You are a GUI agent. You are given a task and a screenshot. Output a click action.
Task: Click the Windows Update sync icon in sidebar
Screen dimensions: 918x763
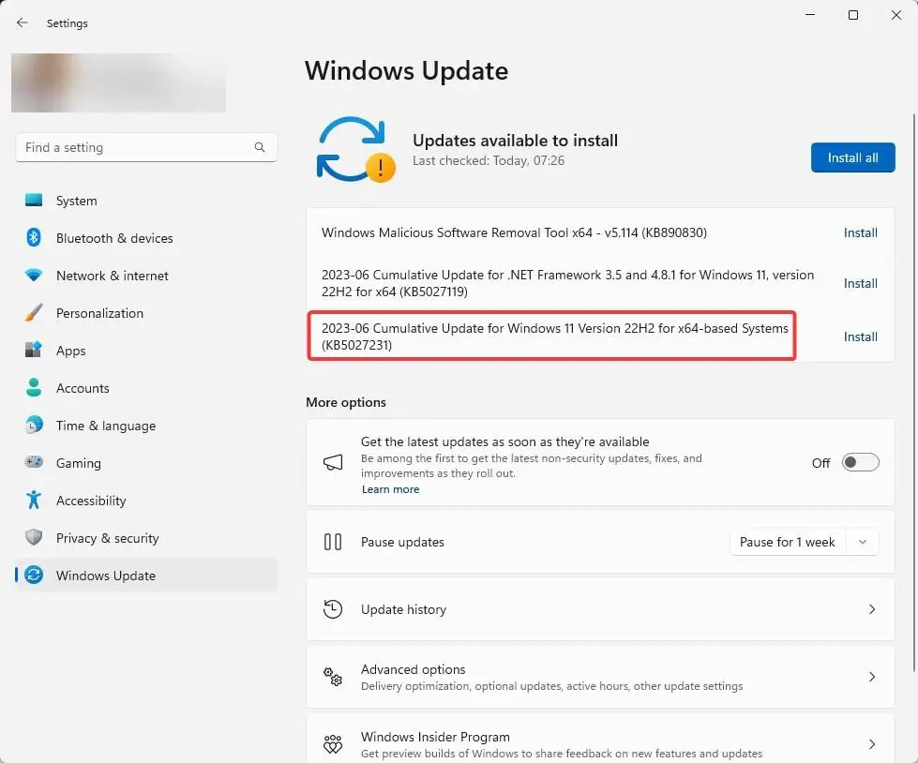[34, 576]
